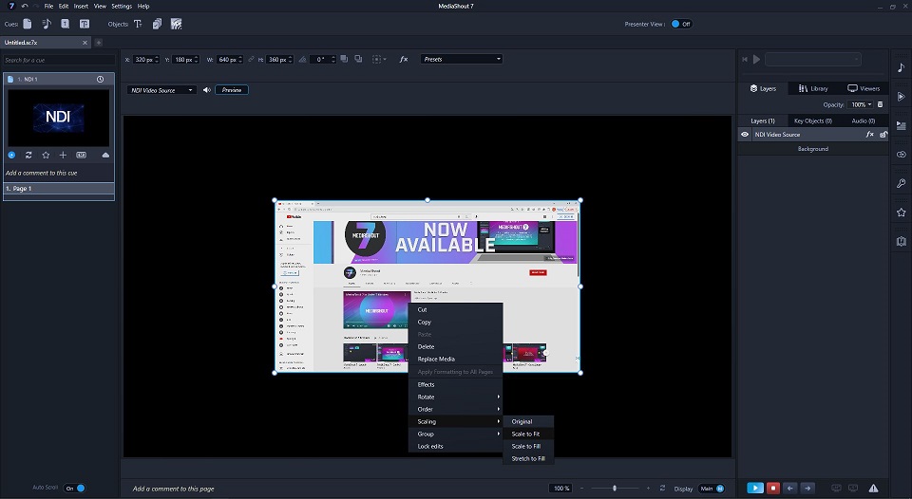Click the warning triangle icon
The image size is (912, 499).
pos(873,489)
